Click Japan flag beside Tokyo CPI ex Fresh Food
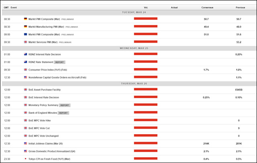The image size is (257, 163). pos(25,159)
